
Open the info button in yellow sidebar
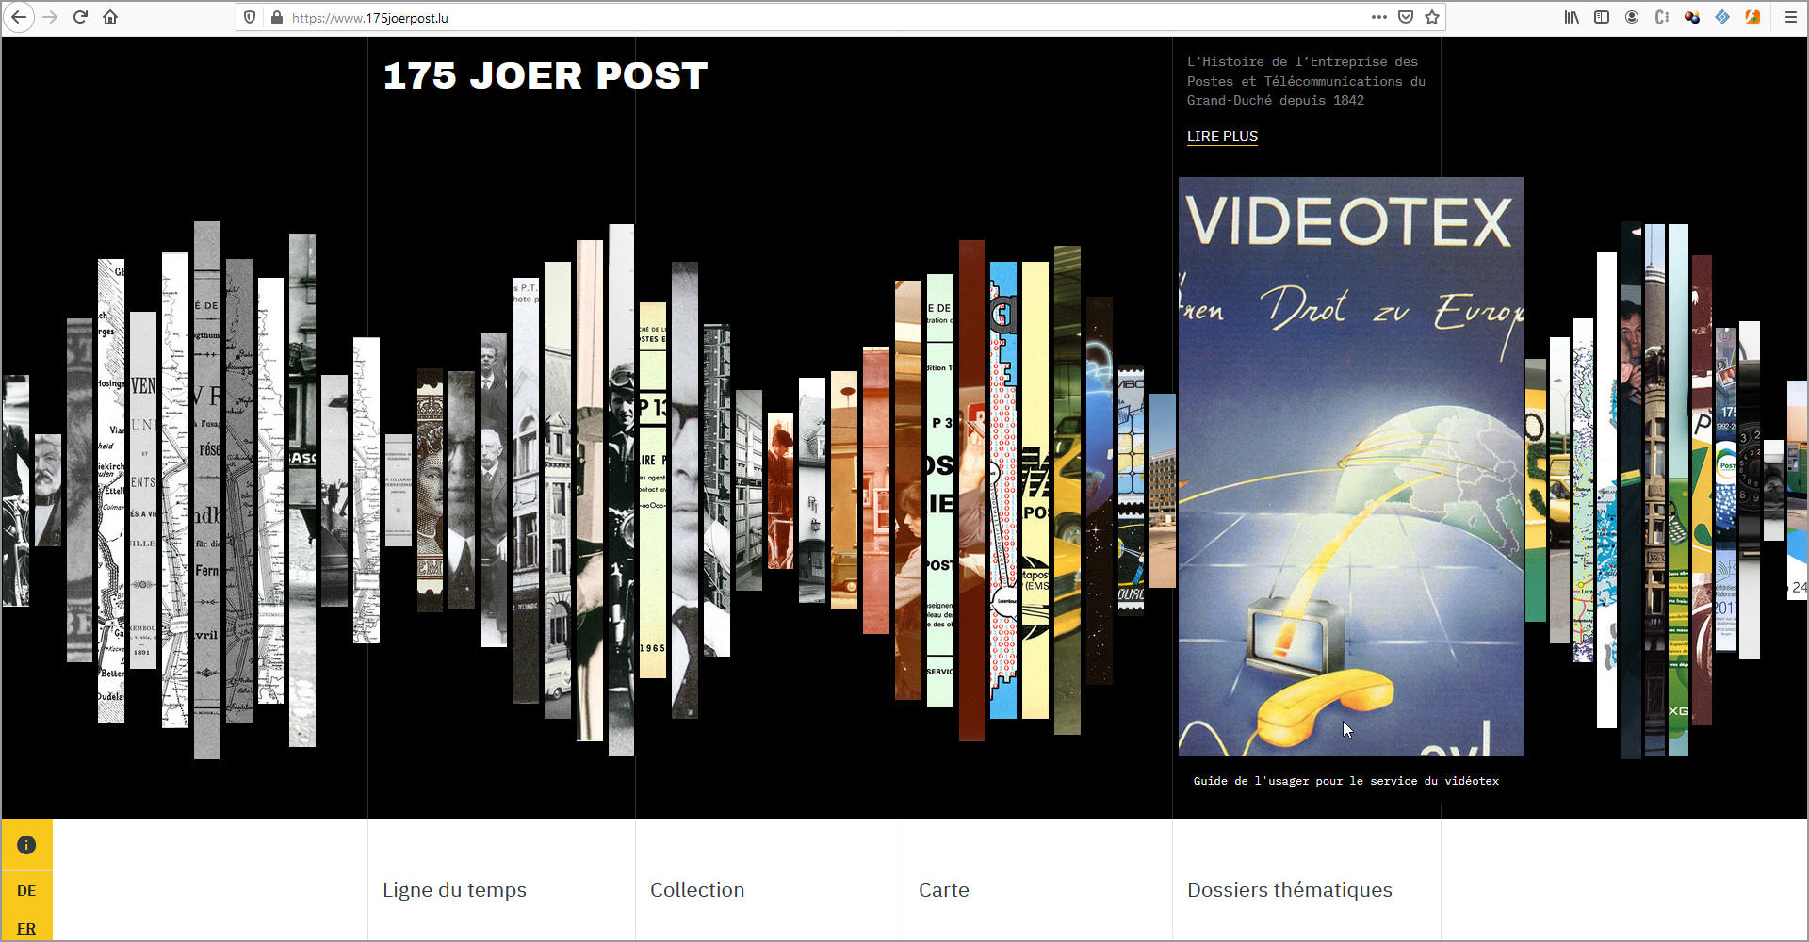point(26,845)
